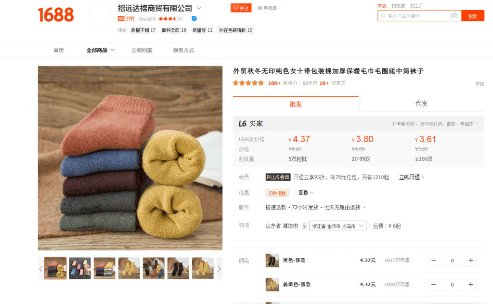493x304 pixels.
Task: Click the 立即开通 PLUS membership link
Action: tap(411, 177)
